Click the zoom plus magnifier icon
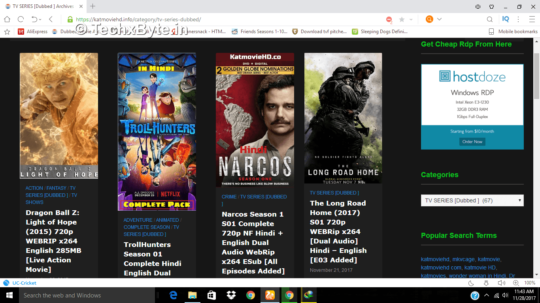540x303 pixels. pos(516,283)
